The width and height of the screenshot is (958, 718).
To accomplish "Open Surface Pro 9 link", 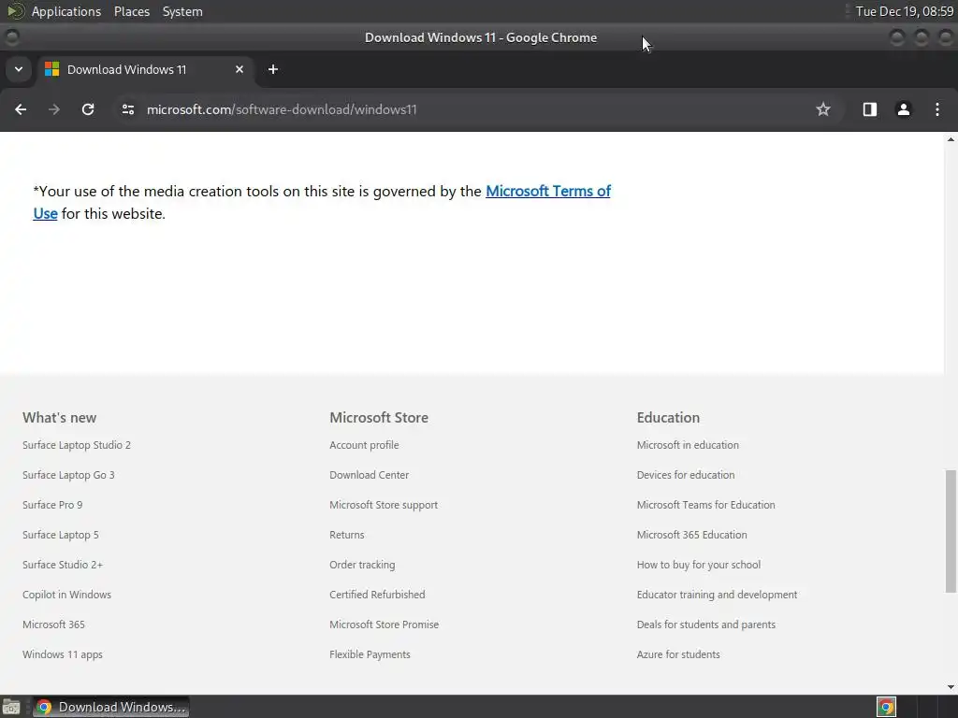I will click(x=52, y=505).
